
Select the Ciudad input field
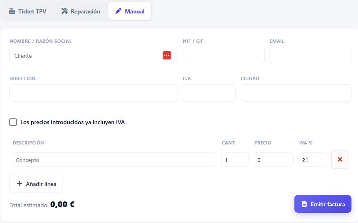[296, 93]
